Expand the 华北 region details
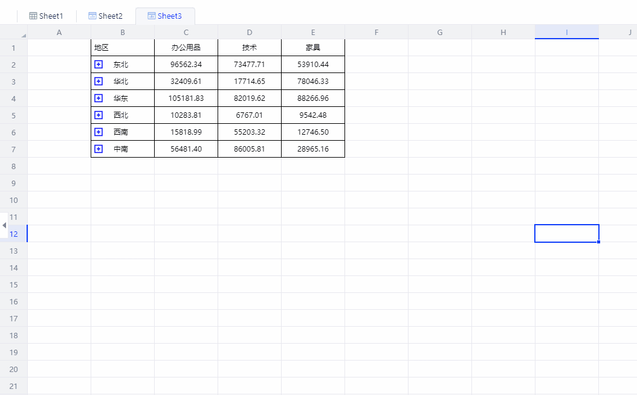Screen dimensions: 637x395 tap(99, 81)
